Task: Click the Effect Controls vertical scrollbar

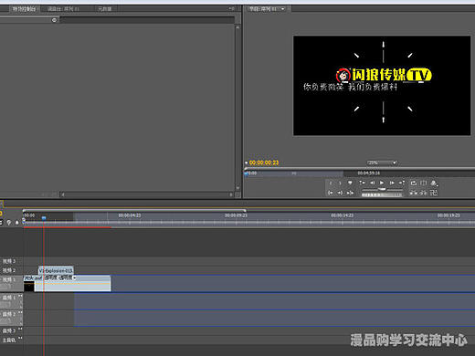Action: [x=237, y=108]
